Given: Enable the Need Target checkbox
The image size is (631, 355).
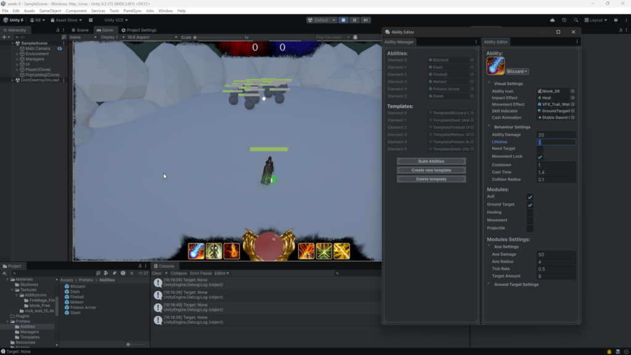Looking at the screenshot, I should click(x=540, y=149).
